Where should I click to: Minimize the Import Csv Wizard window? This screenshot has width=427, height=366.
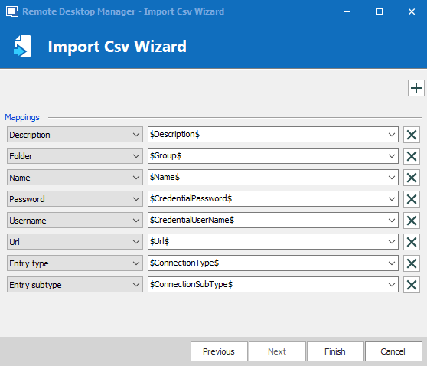point(347,11)
